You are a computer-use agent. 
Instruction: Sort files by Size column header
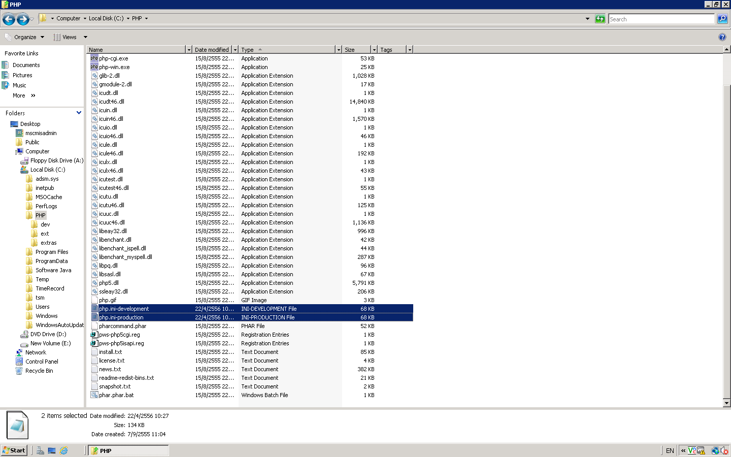[x=356, y=50]
